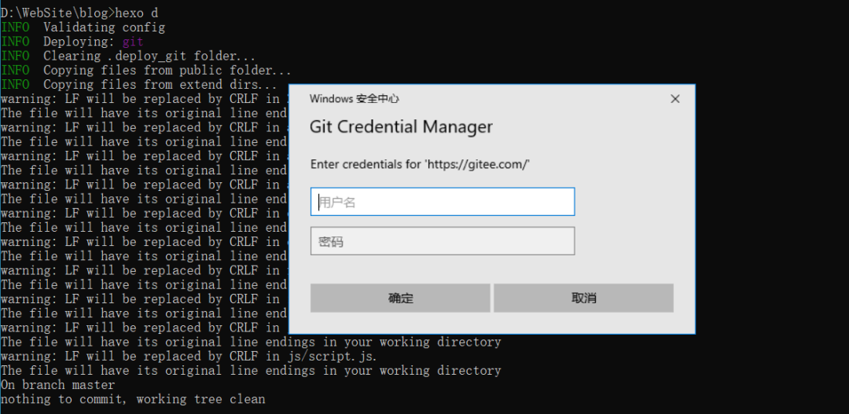Click the 'On branch master' line

(x=57, y=385)
